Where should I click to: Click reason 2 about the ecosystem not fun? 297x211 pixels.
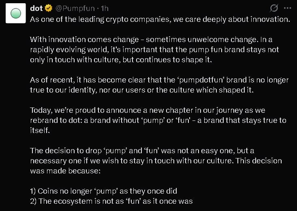(x=111, y=201)
